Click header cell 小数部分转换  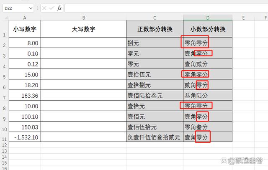pyautogui.click(x=208, y=29)
